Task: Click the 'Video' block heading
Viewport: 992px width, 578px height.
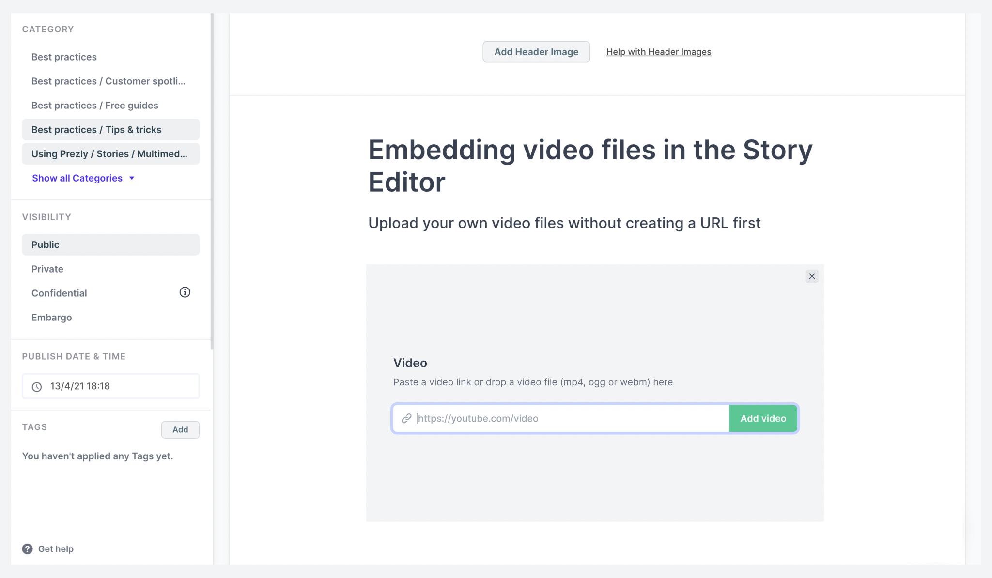Action: (410, 363)
